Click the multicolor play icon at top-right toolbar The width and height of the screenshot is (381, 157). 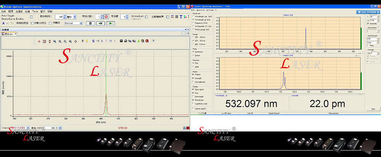(185, 17)
